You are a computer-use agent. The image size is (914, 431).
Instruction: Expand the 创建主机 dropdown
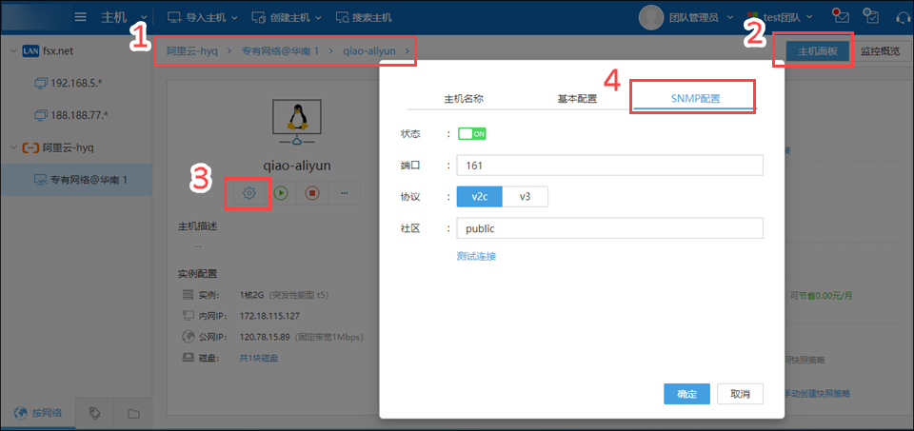pos(287,17)
